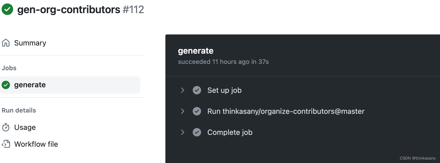
Task: Click the generate heading in the log panel
Action: coord(196,50)
